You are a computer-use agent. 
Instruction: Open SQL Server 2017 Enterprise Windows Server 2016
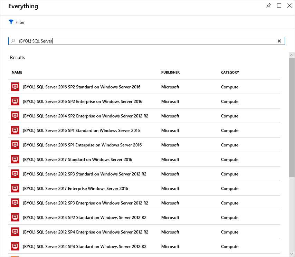(75, 189)
